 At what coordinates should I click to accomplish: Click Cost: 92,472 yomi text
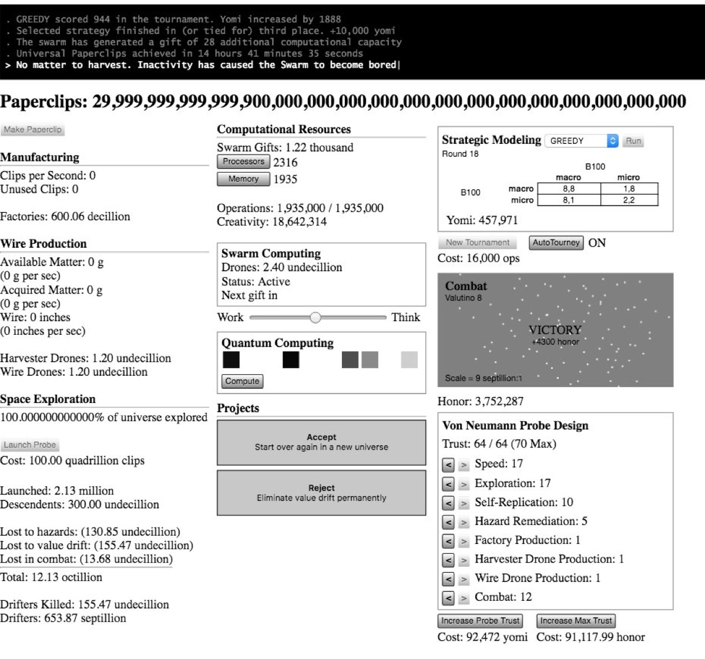coord(483,637)
